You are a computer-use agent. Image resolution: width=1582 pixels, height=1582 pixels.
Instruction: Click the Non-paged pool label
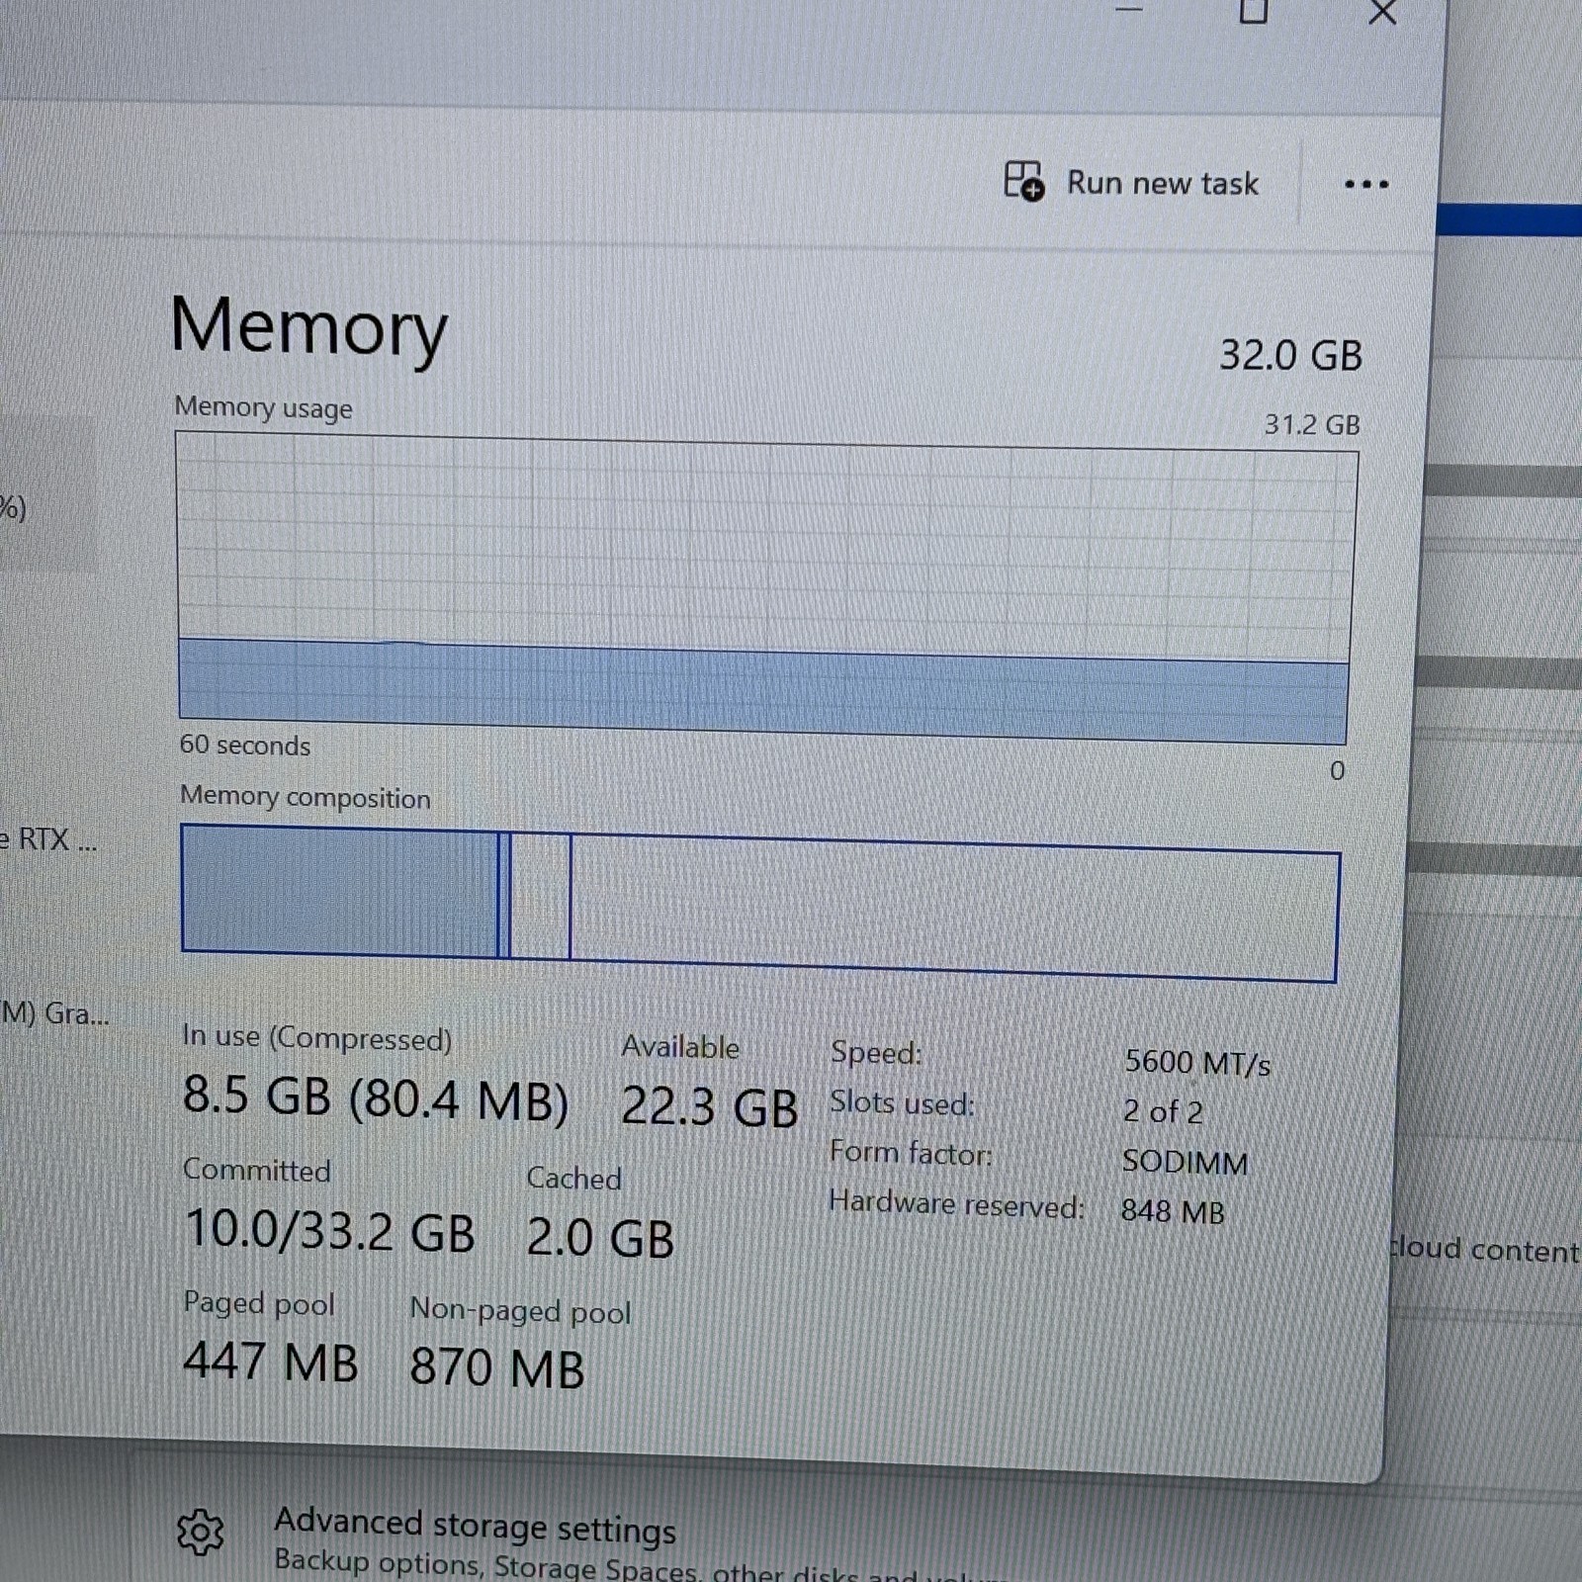[520, 1311]
